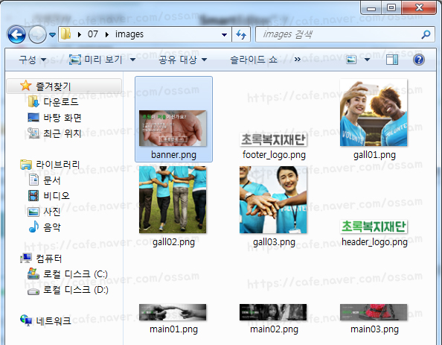442x345 pixels.
Task: Open the 비디오 library
Action: 57,196
